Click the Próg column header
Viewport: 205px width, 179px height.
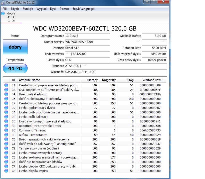tap(126, 80)
